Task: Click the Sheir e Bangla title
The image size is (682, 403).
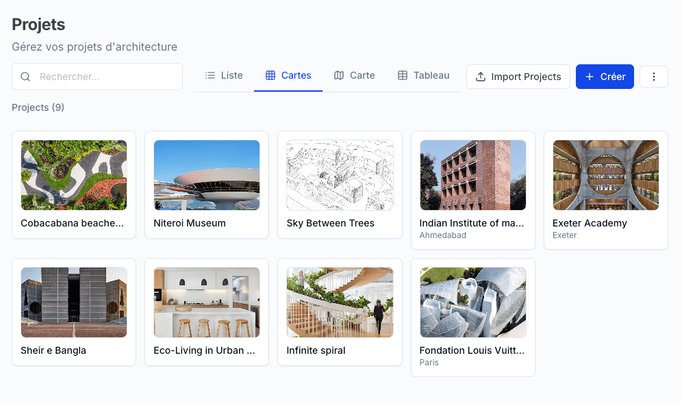Action: (x=53, y=351)
